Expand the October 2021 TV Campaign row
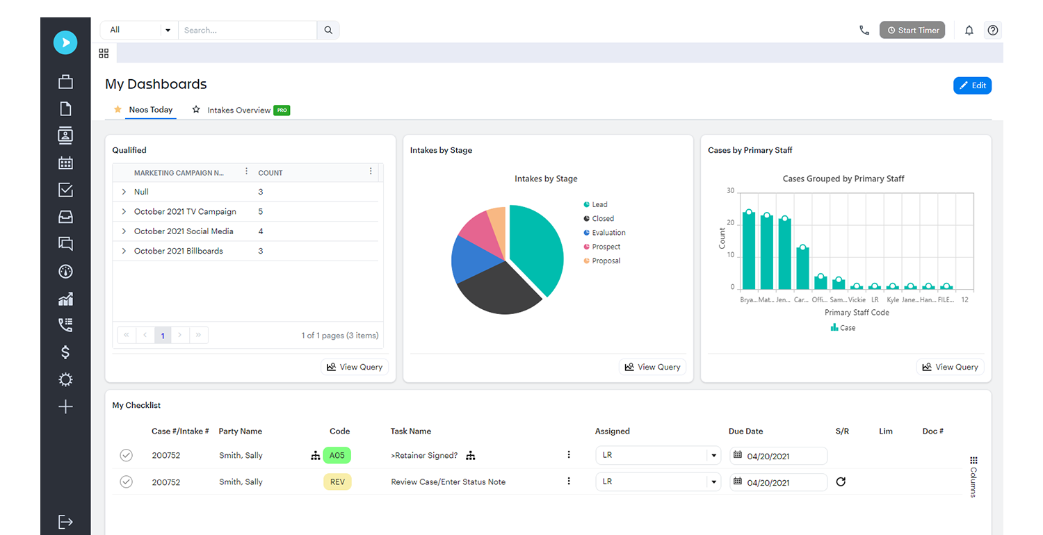 pyautogui.click(x=124, y=211)
